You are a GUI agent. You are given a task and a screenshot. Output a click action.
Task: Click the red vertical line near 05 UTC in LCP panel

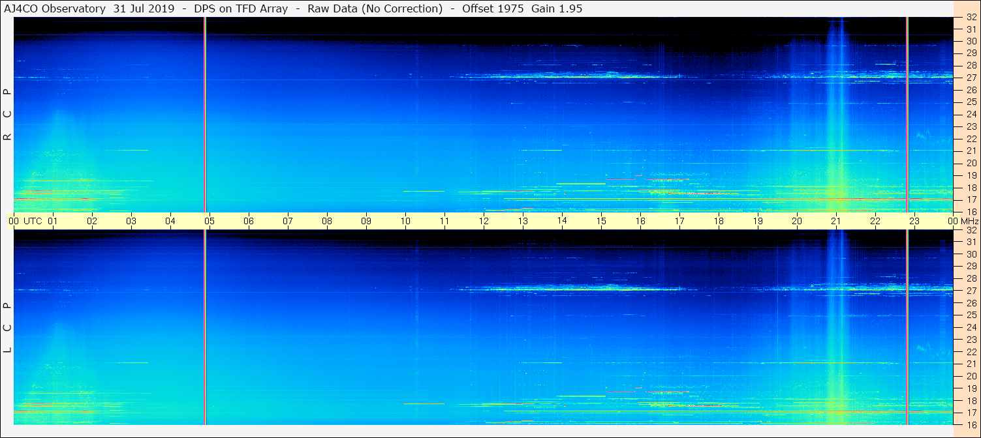(205, 327)
